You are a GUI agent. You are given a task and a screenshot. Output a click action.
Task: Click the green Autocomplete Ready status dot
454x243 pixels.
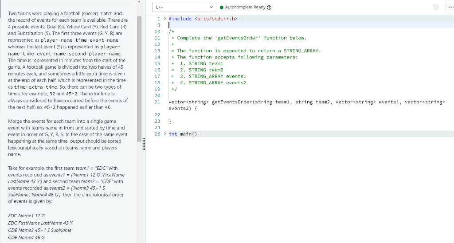tap(222, 8)
